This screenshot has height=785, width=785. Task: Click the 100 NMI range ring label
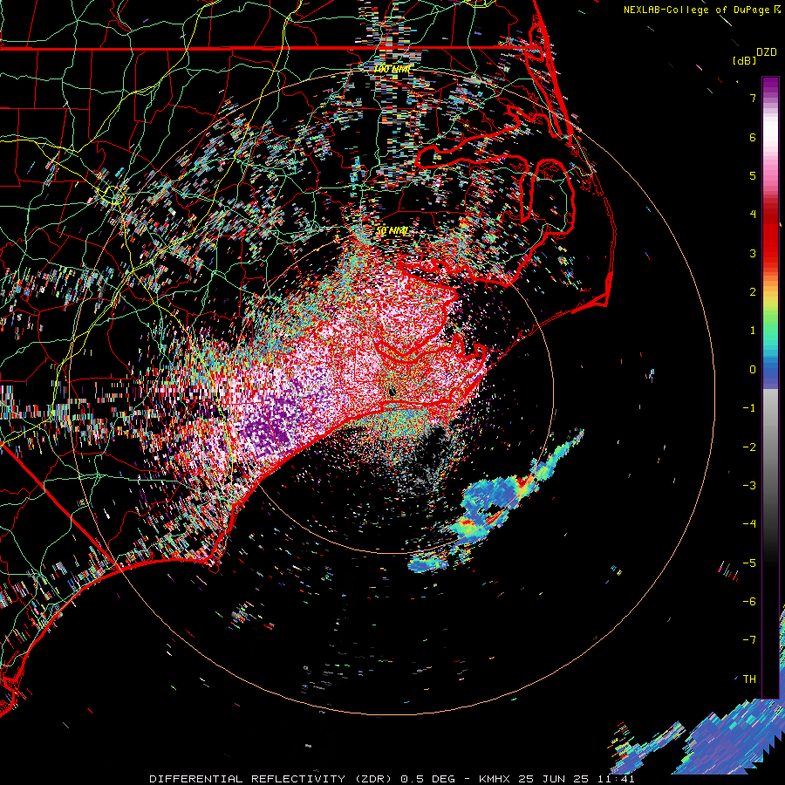tap(392, 69)
